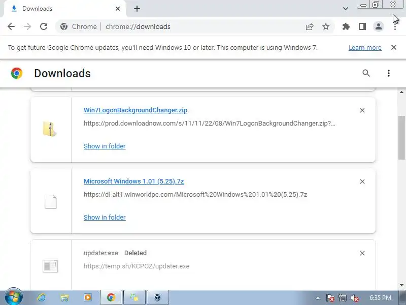Open the Extensions puzzle icon
406x305 pixels.
pyautogui.click(x=346, y=26)
